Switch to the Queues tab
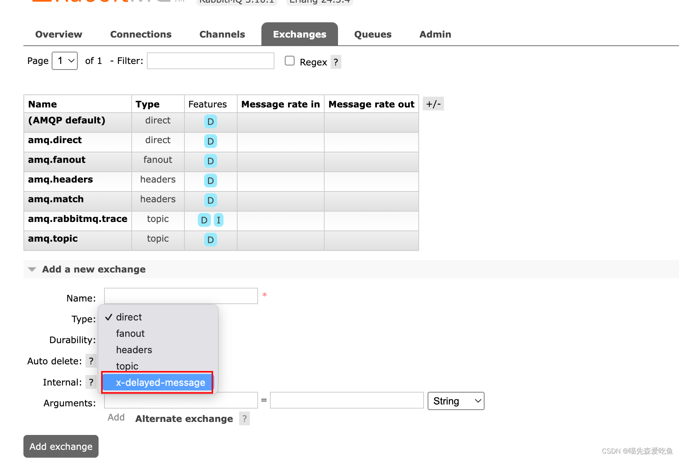679x458 pixels. tap(372, 34)
